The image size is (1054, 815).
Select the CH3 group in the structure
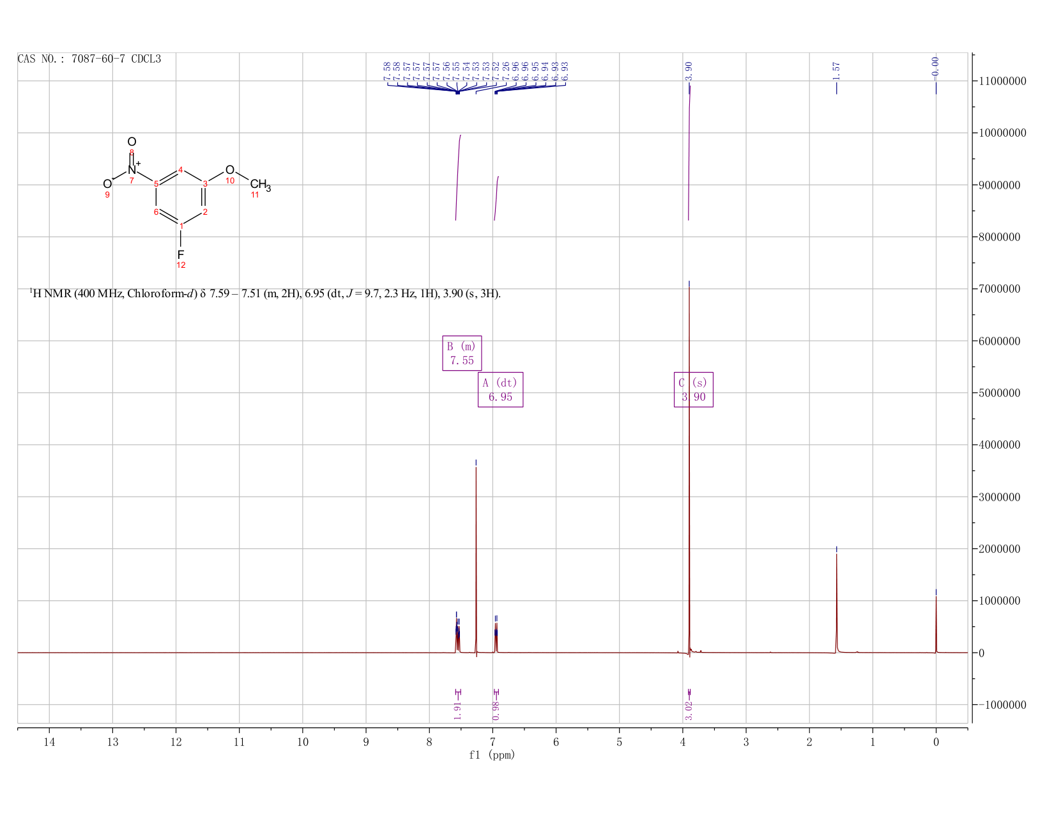(260, 185)
